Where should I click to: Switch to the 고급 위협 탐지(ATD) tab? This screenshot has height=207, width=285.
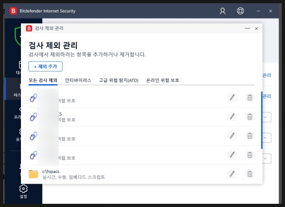[x=118, y=80]
